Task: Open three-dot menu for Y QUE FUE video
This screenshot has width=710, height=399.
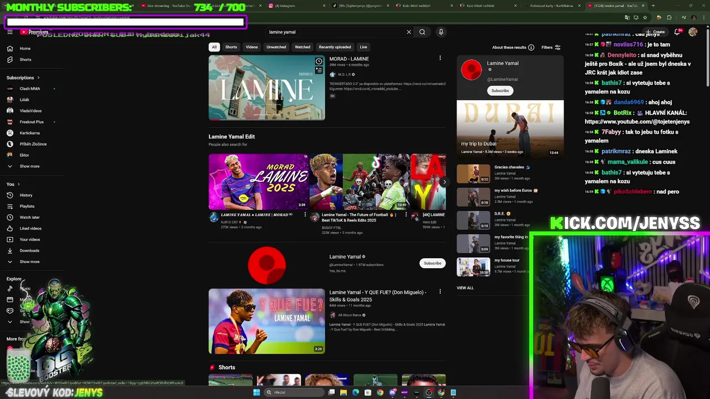Action: [440, 291]
